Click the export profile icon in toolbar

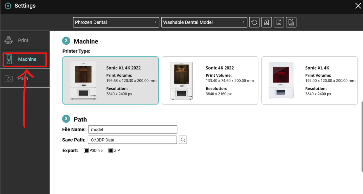point(279,22)
